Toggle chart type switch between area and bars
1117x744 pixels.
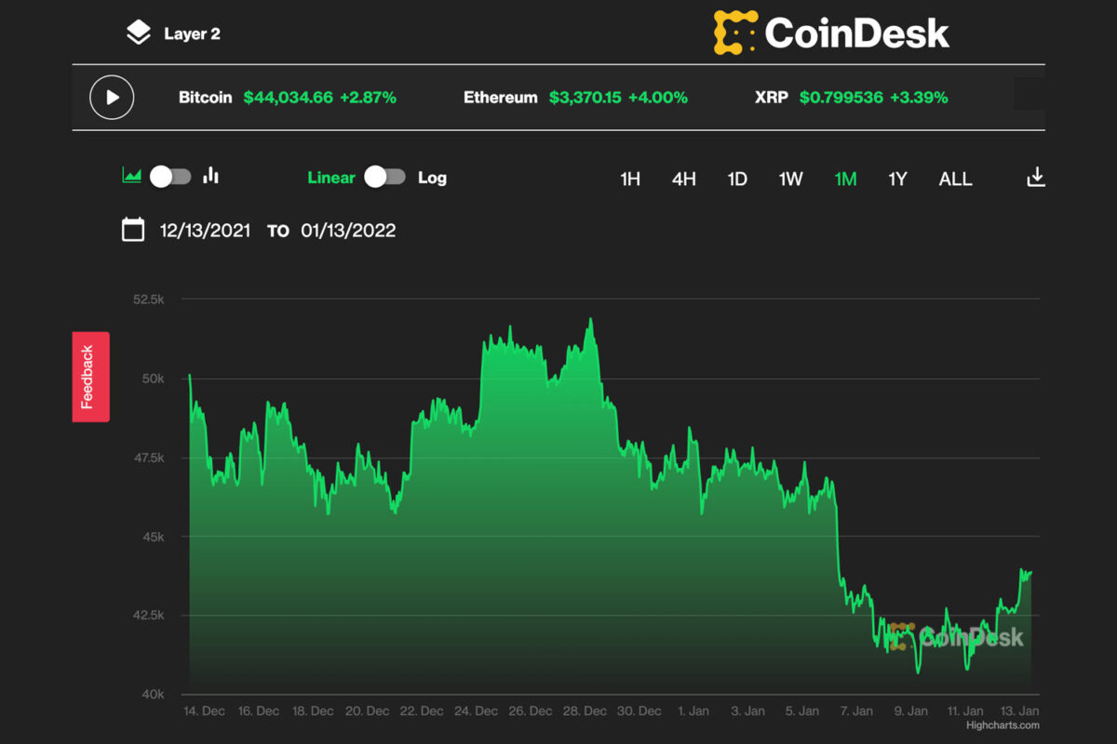[171, 177]
